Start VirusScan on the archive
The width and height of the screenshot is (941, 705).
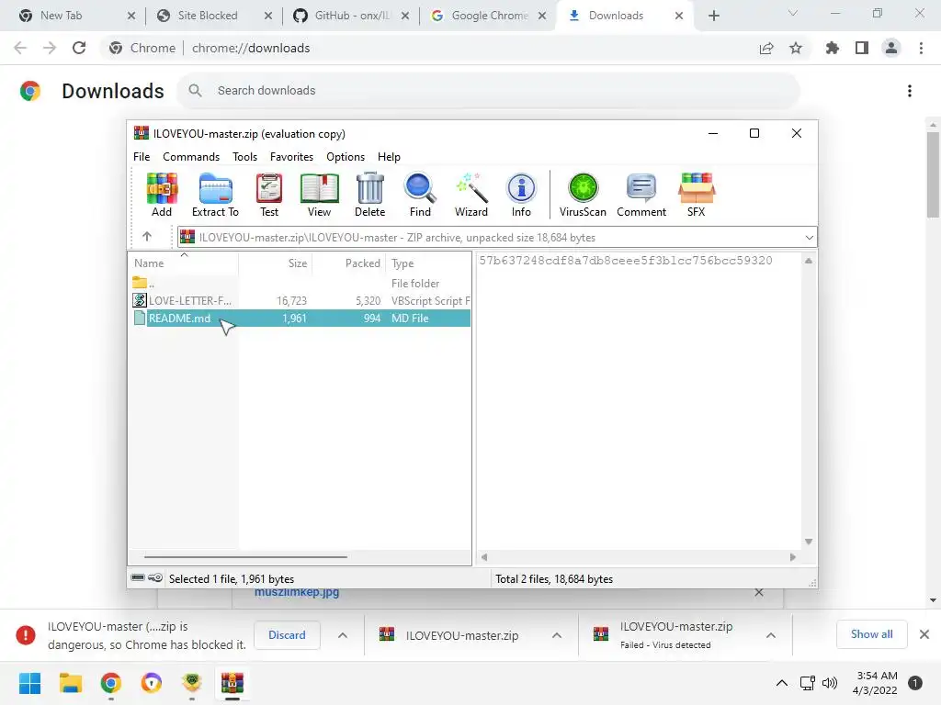[583, 195]
